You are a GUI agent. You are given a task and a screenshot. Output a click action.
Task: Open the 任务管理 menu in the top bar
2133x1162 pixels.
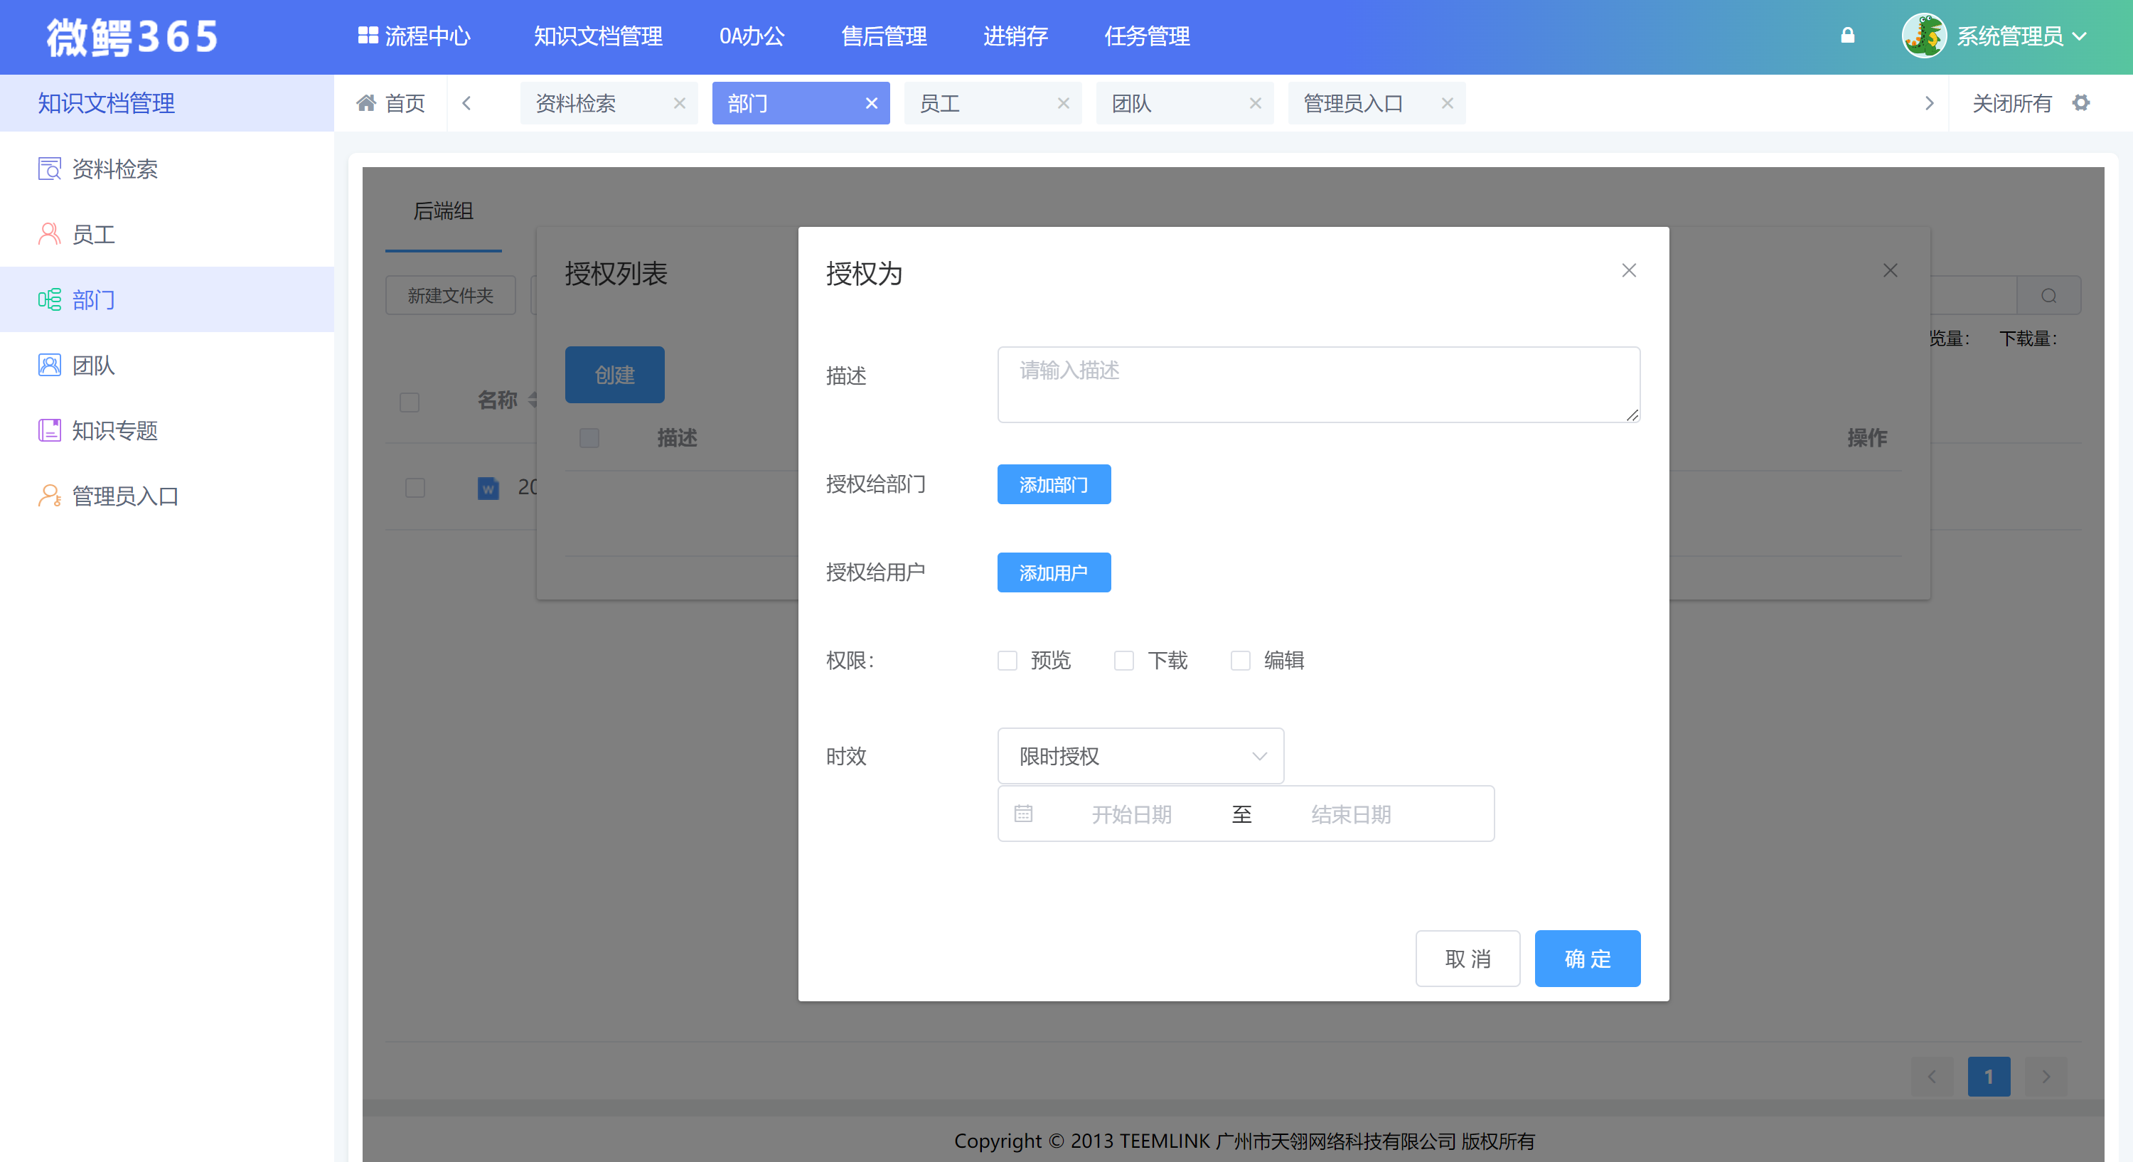pos(1147,36)
